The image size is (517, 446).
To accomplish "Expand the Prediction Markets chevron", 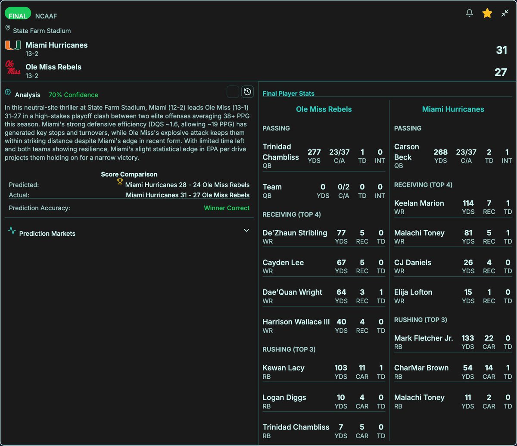I will [246, 231].
